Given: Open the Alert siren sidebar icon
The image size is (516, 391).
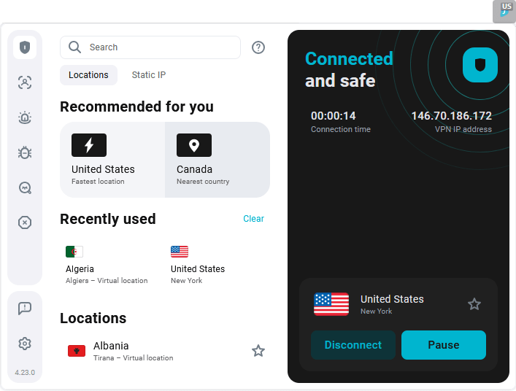Looking at the screenshot, I should coord(25,117).
